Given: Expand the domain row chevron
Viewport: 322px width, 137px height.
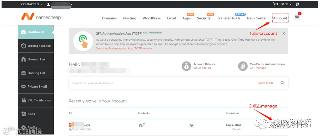Looking at the screenshot, I should pos(192,125).
